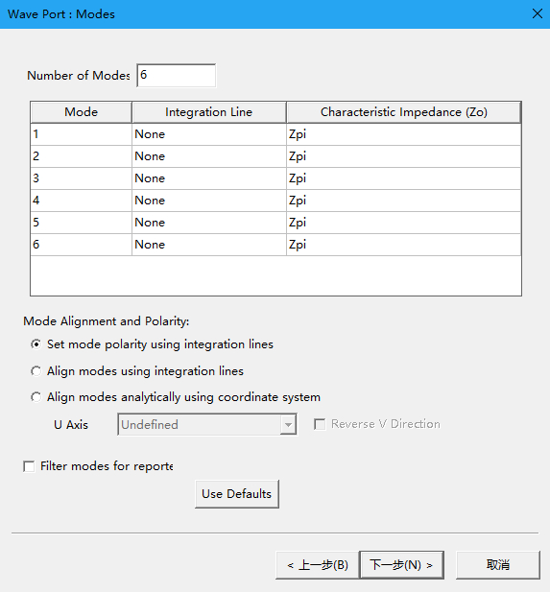
Task: Click the Integration Line column header
Action: [209, 112]
